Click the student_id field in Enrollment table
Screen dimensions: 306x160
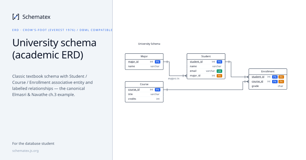coord(268,77)
